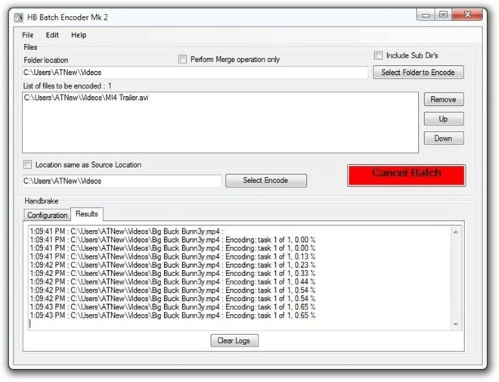
Task: Clear Logs in the Results panel
Action: click(x=234, y=340)
